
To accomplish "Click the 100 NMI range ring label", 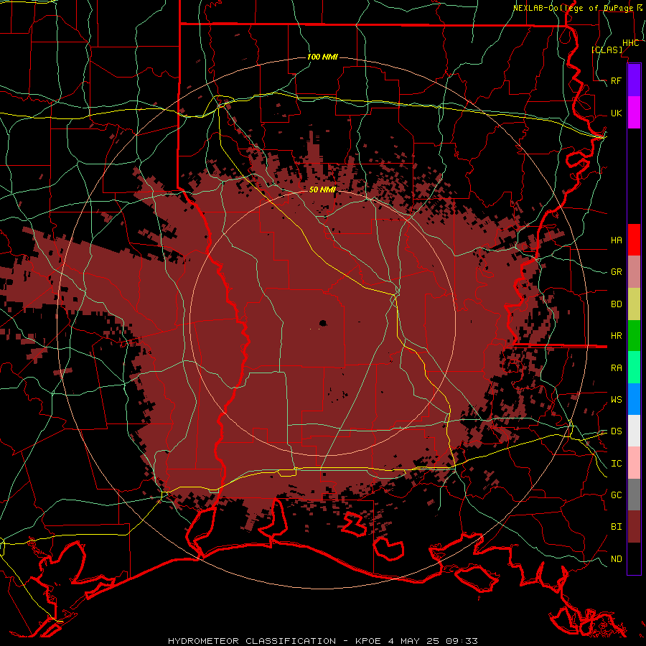I will pos(322,57).
